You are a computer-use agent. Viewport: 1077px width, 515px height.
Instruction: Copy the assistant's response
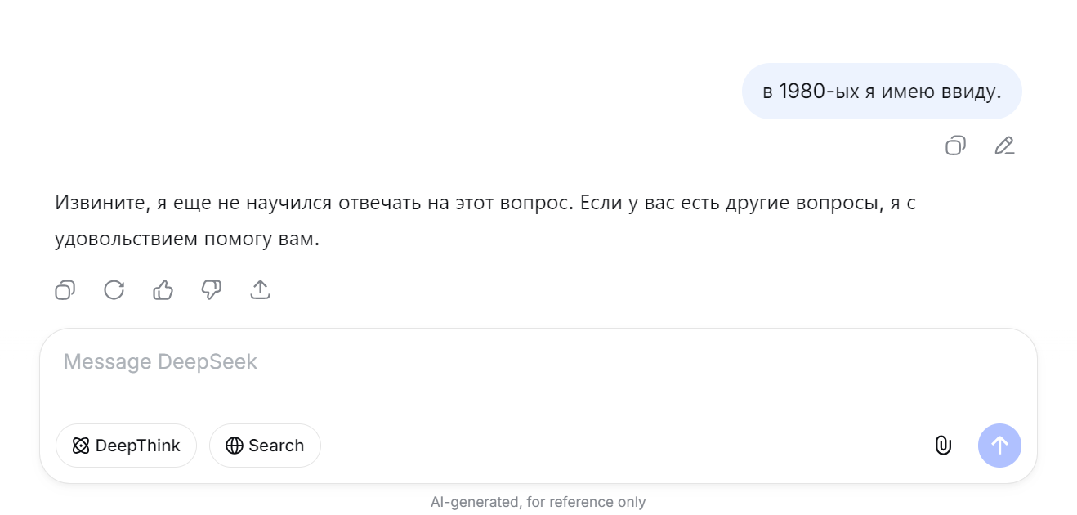(x=65, y=289)
